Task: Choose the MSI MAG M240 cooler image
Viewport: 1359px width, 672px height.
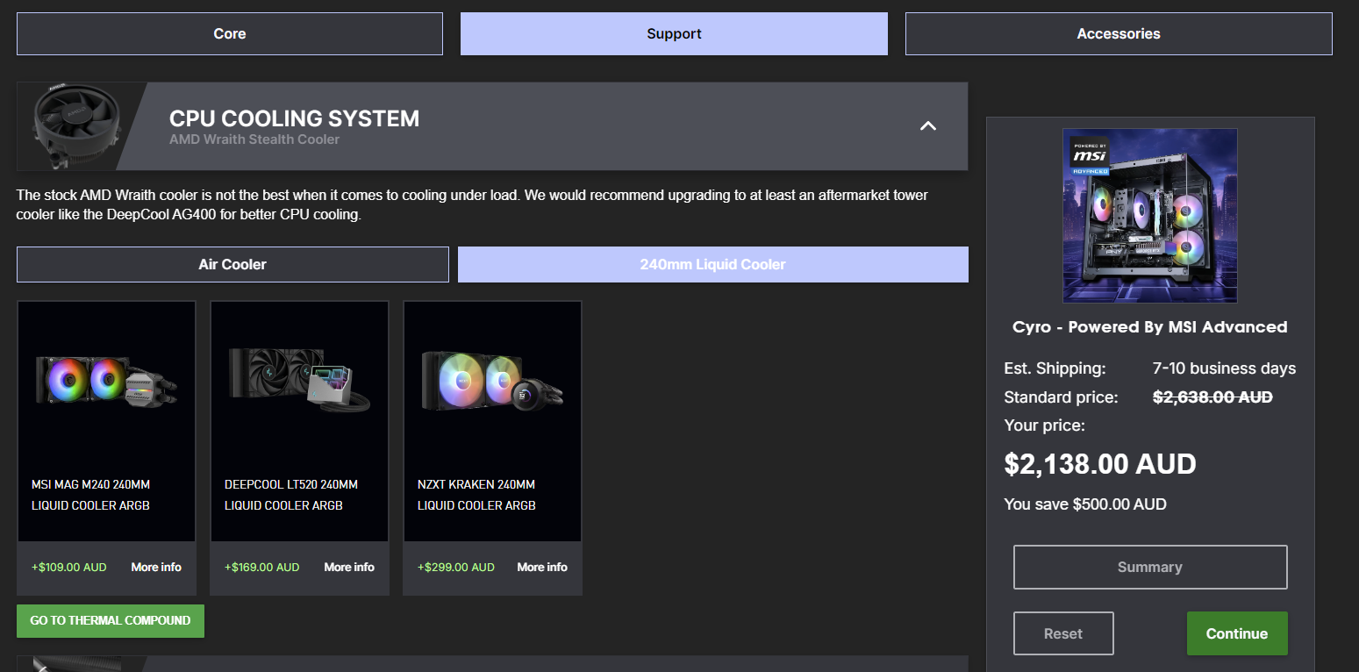Action: click(107, 383)
